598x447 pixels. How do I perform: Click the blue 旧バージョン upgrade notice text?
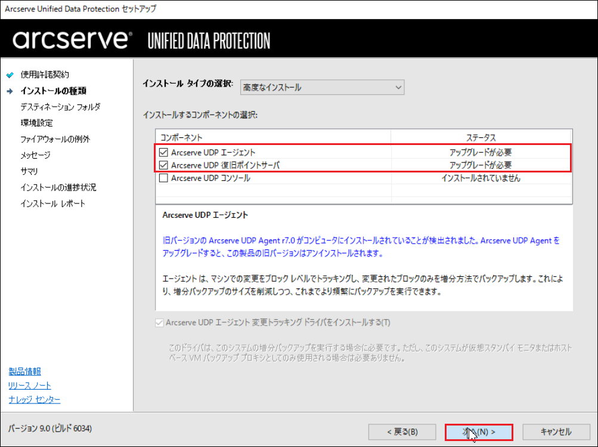pos(361,247)
